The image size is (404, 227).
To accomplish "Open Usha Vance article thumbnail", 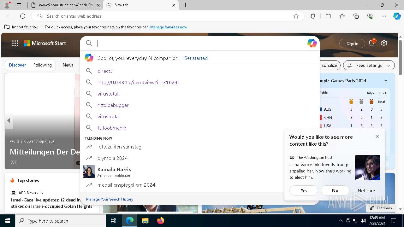I will pos(368,168).
